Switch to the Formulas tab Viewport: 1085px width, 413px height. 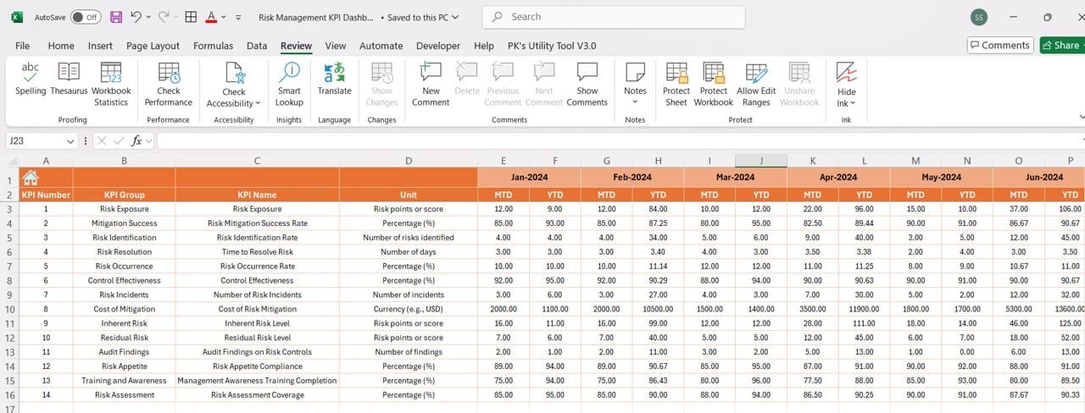[x=213, y=46]
